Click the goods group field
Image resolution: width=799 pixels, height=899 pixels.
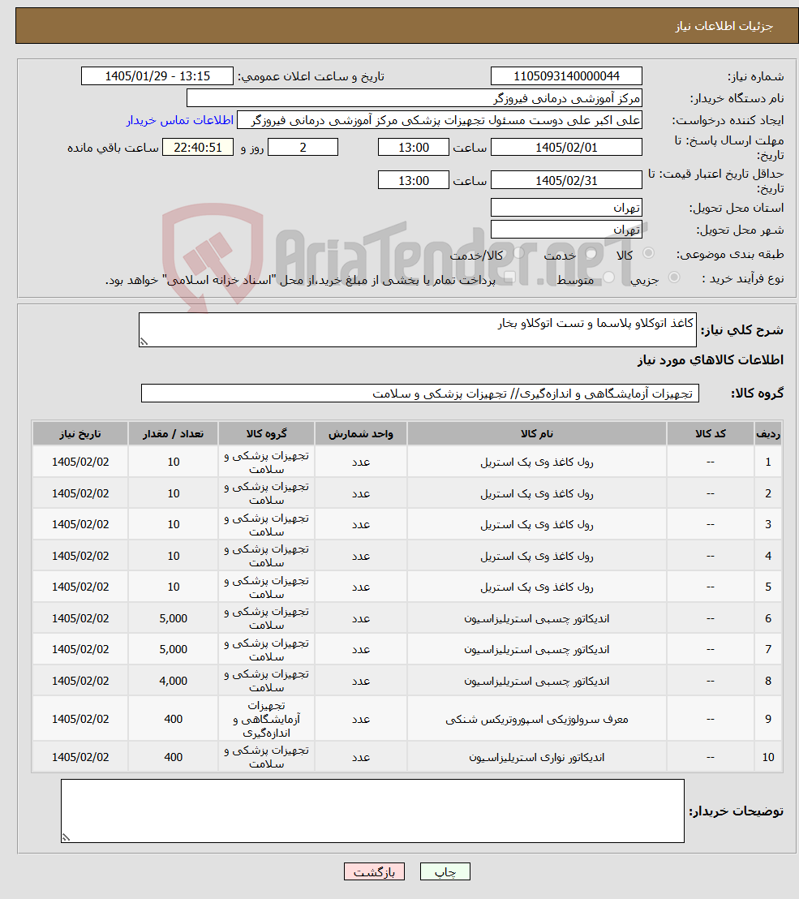(419, 394)
